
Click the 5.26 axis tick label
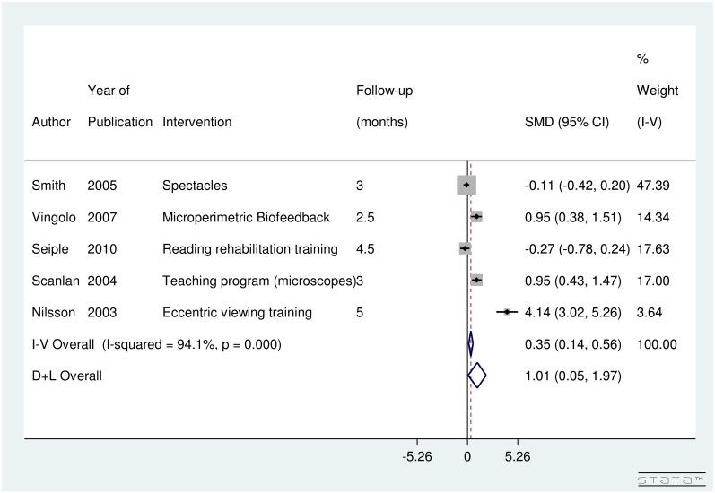(518, 456)
